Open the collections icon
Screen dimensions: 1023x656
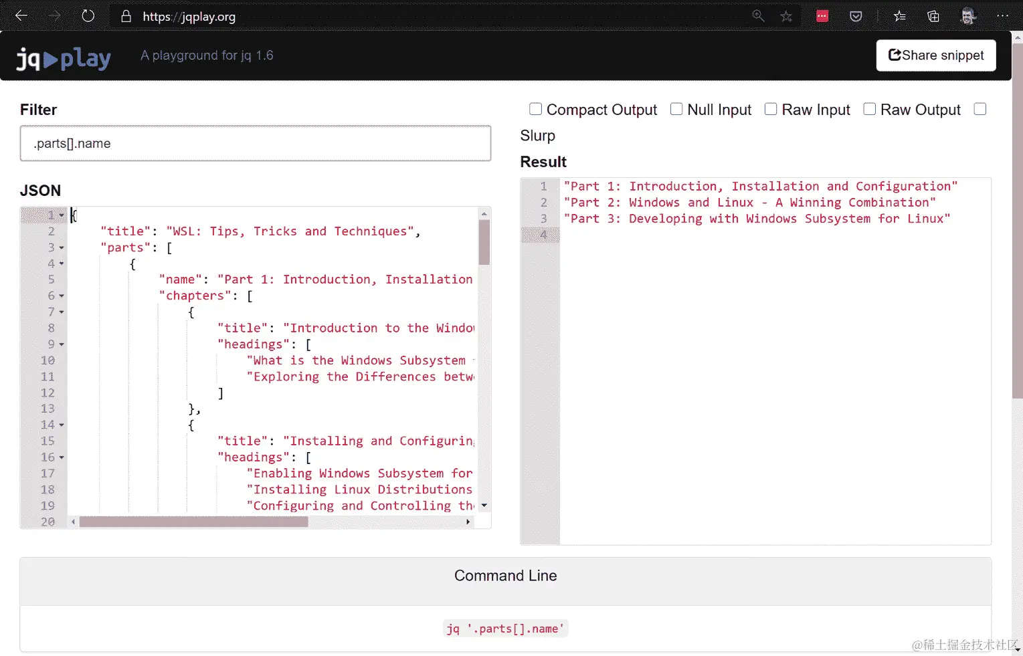(x=933, y=16)
